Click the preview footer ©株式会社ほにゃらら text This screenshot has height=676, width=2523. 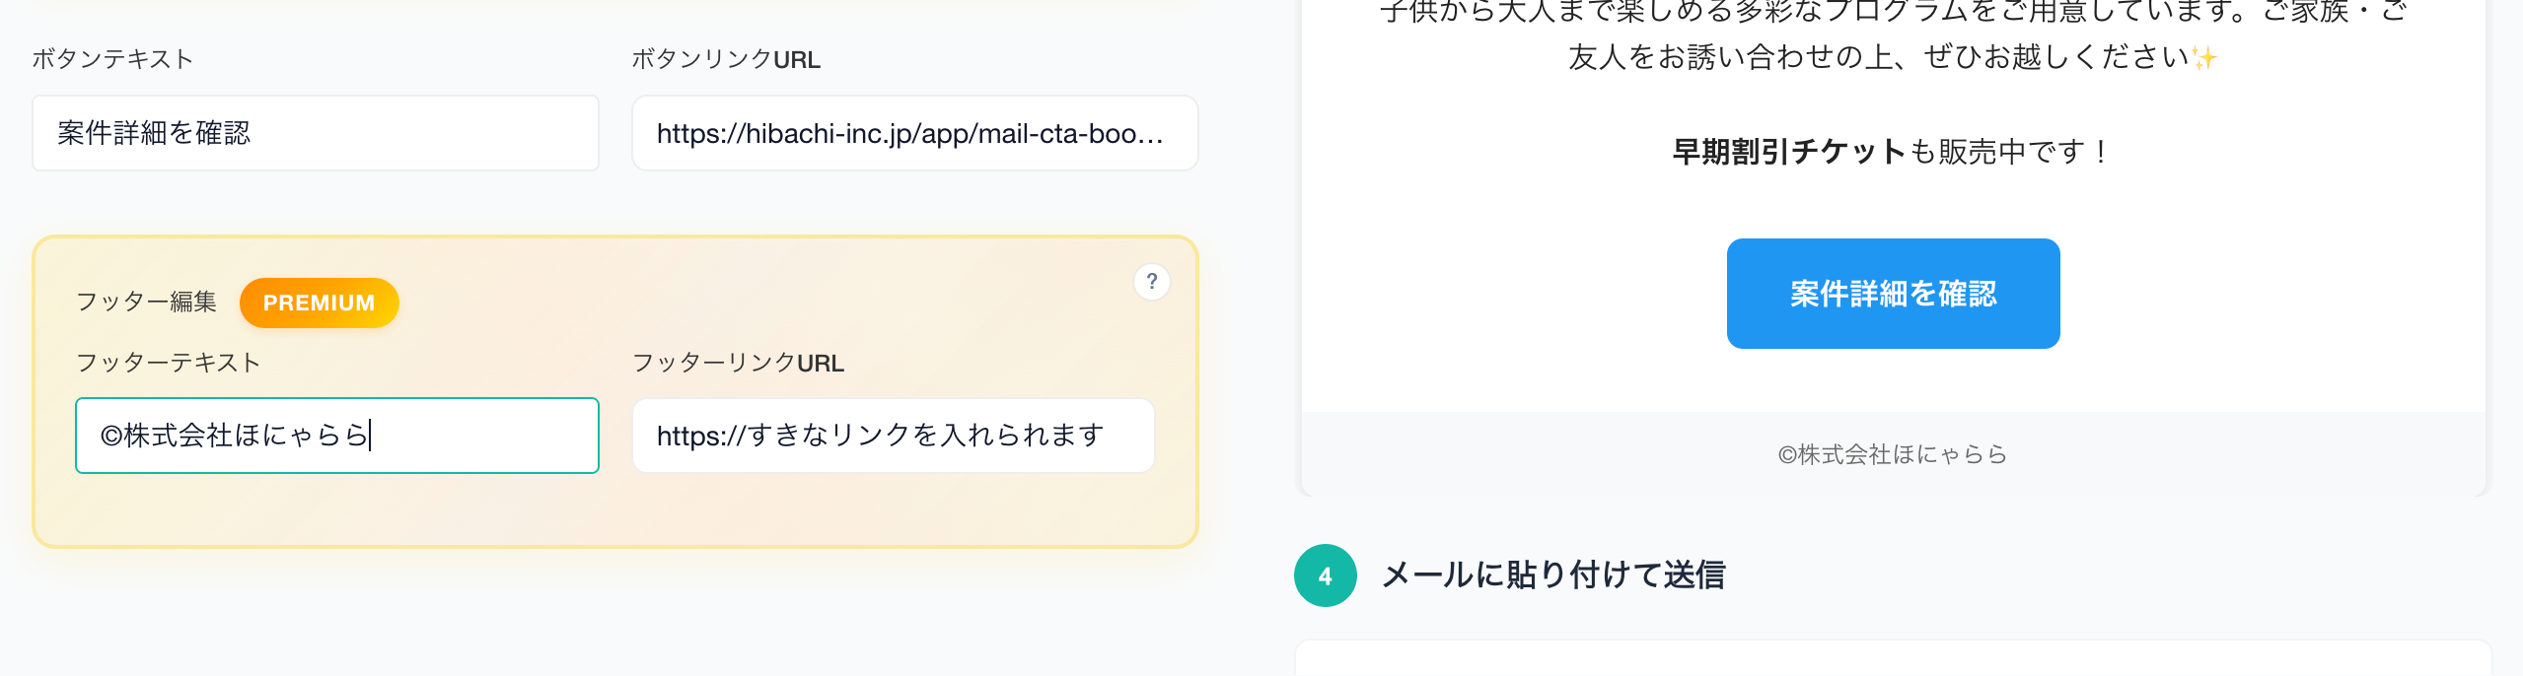coord(1892,454)
